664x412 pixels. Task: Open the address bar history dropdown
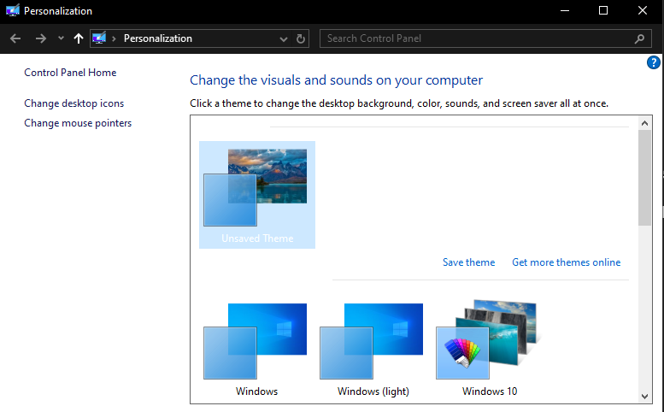point(284,39)
